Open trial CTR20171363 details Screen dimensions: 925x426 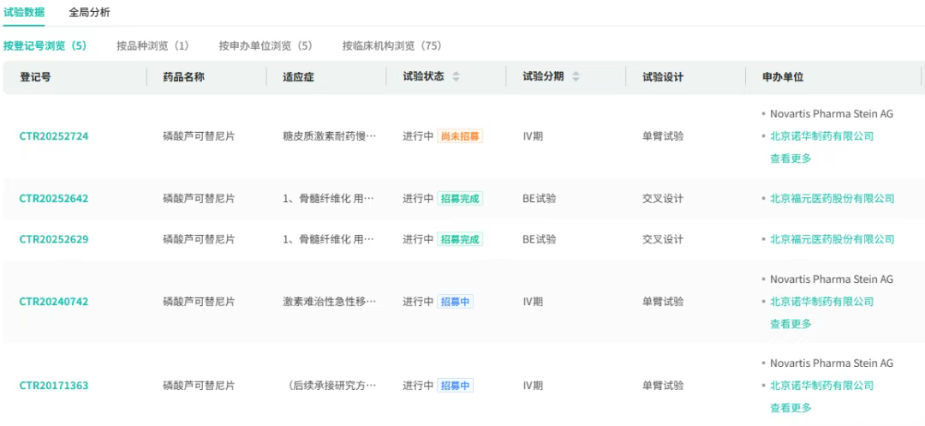54,386
